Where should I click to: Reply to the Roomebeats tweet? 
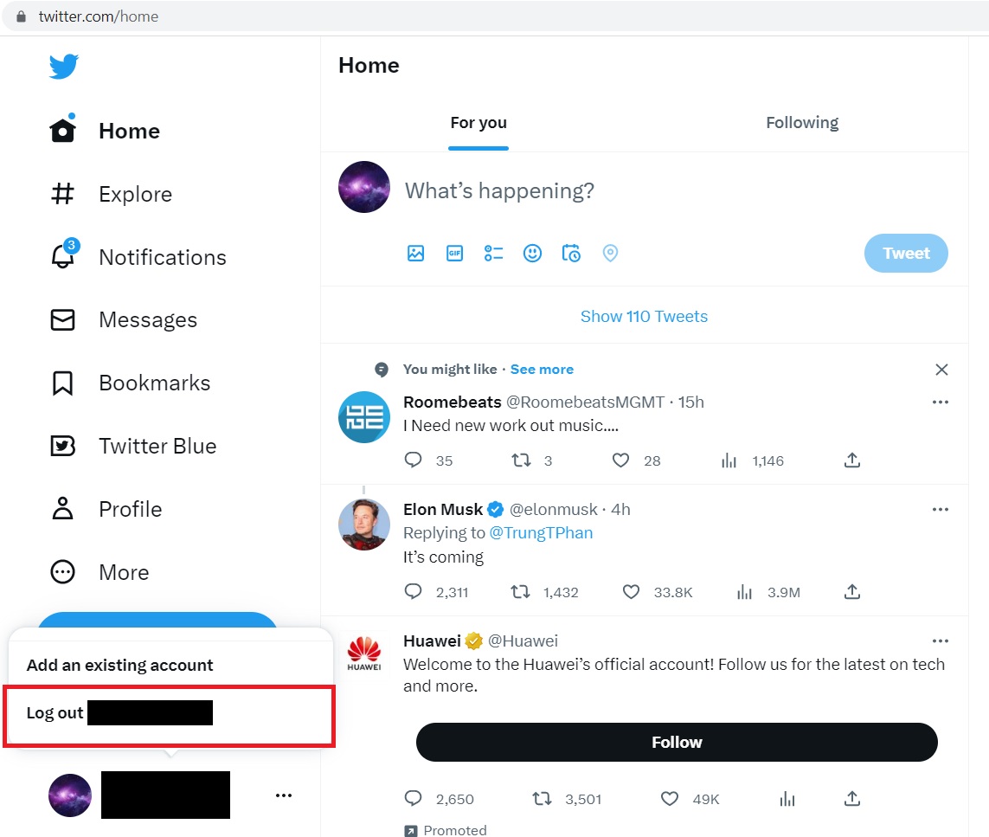coord(413,460)
